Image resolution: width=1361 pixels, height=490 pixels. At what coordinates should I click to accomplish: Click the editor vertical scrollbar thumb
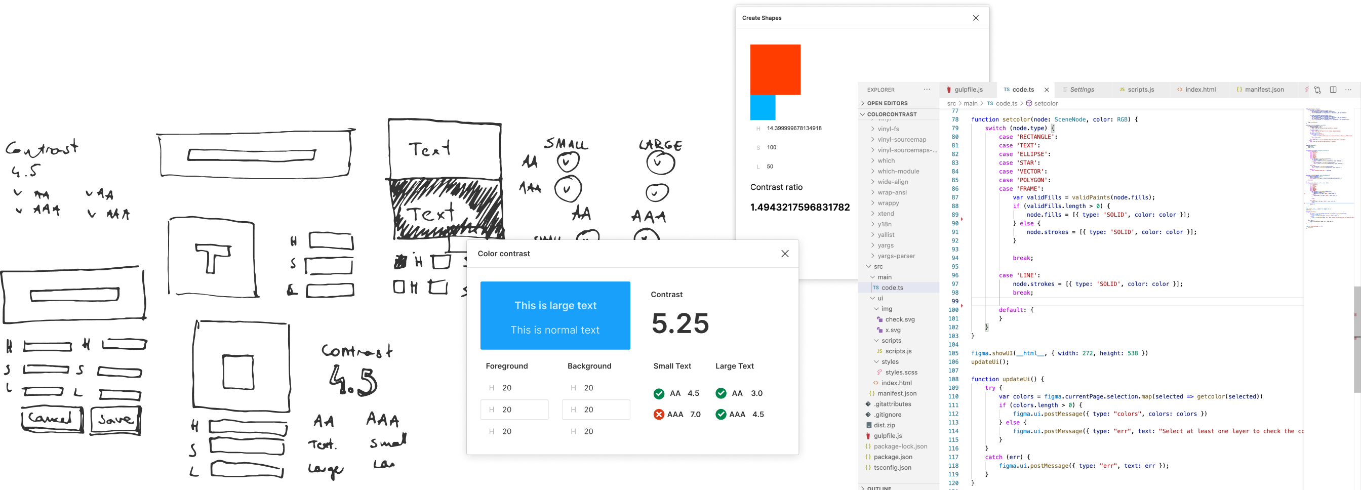click(1357, 340)
